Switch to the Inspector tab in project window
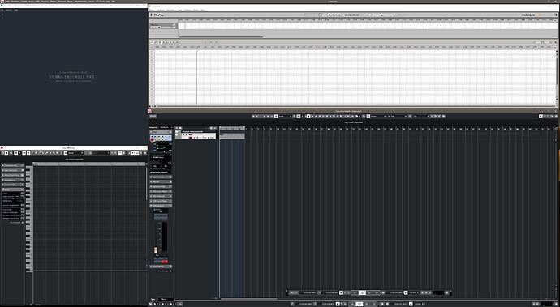The image size is (560, 307). point(153,127)
